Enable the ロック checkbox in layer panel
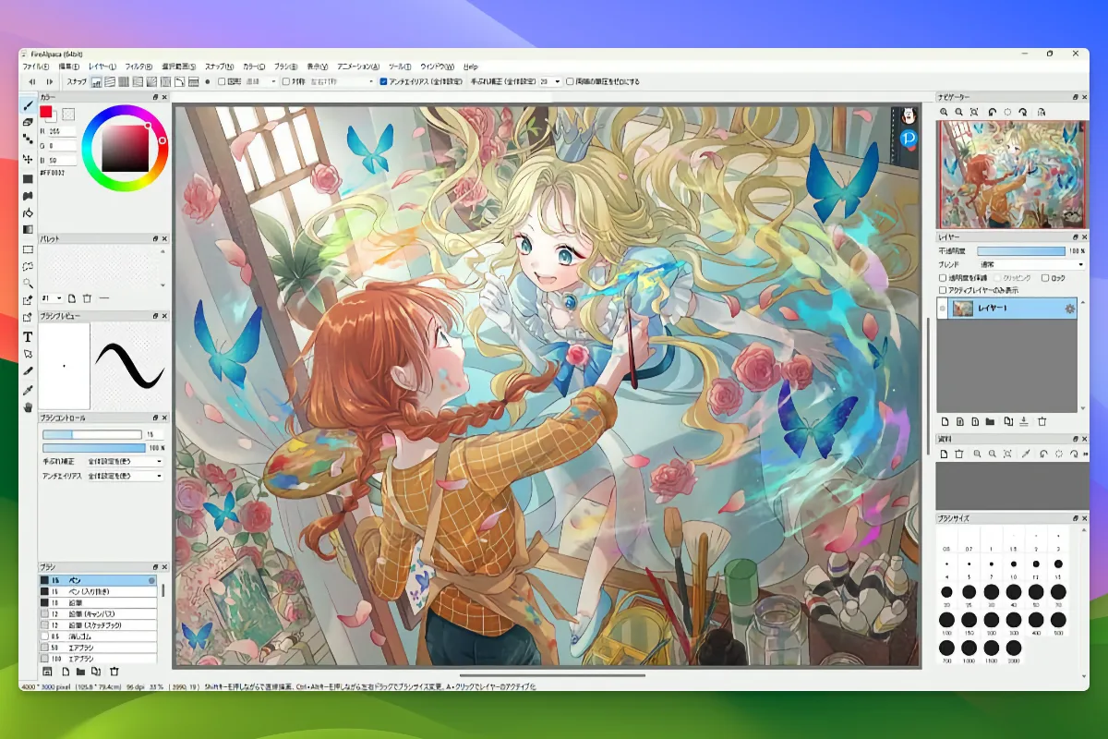The width and height of the screenshot is (1108, 739). 1045,277
